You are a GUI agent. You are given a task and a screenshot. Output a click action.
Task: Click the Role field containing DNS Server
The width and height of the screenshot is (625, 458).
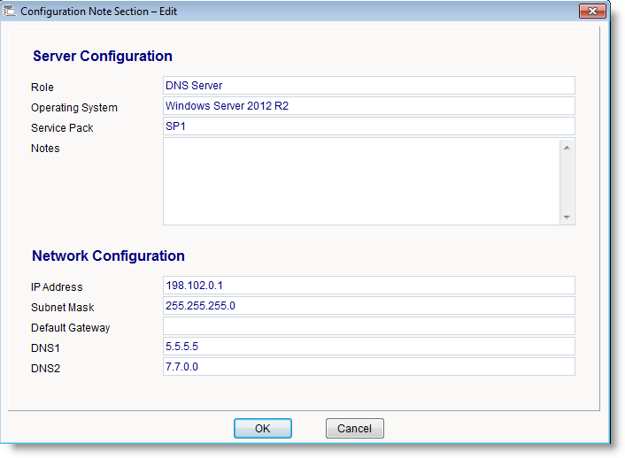click(368, 86)
